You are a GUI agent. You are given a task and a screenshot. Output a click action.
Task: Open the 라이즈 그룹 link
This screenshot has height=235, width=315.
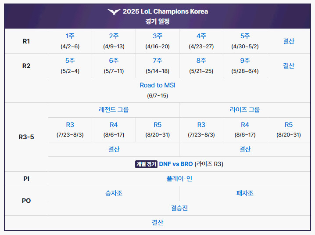[245, 110]
